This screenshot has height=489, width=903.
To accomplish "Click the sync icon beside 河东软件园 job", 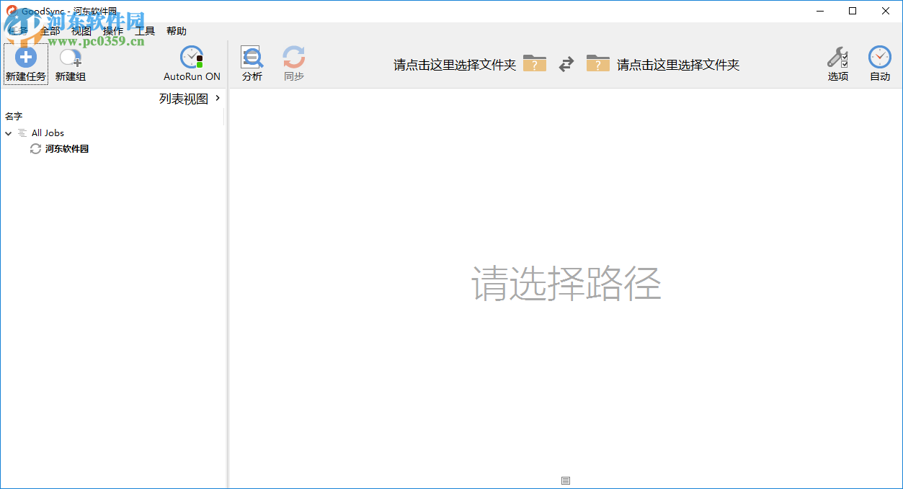I will click(x=35, y=148).
